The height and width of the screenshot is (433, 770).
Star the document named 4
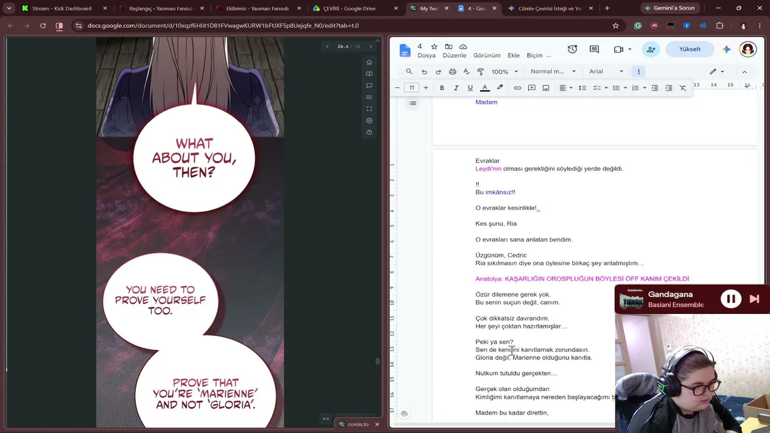coord(434,46)
